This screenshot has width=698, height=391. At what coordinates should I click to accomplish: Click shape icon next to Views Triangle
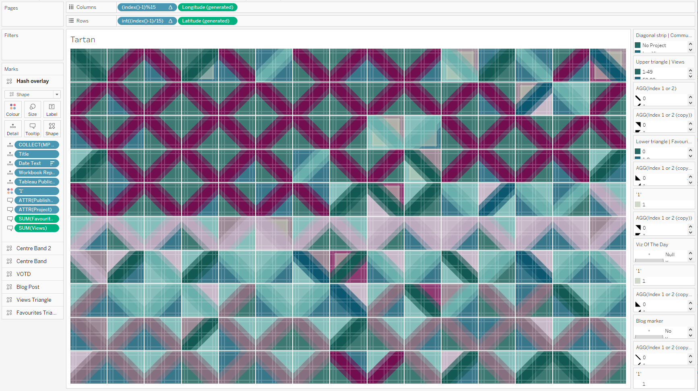pyautogui.click(x=9, y=300)
